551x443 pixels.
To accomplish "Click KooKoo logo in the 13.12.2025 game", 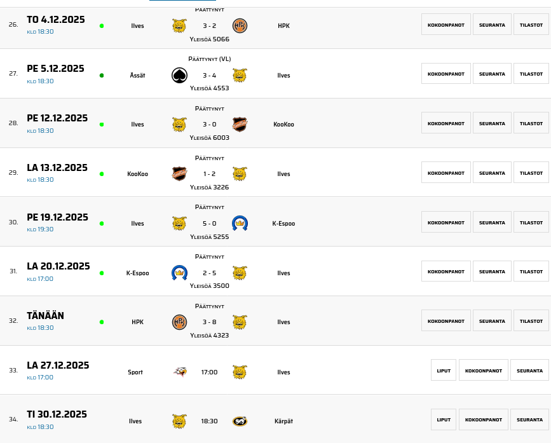I will click(x=179, y=174).
